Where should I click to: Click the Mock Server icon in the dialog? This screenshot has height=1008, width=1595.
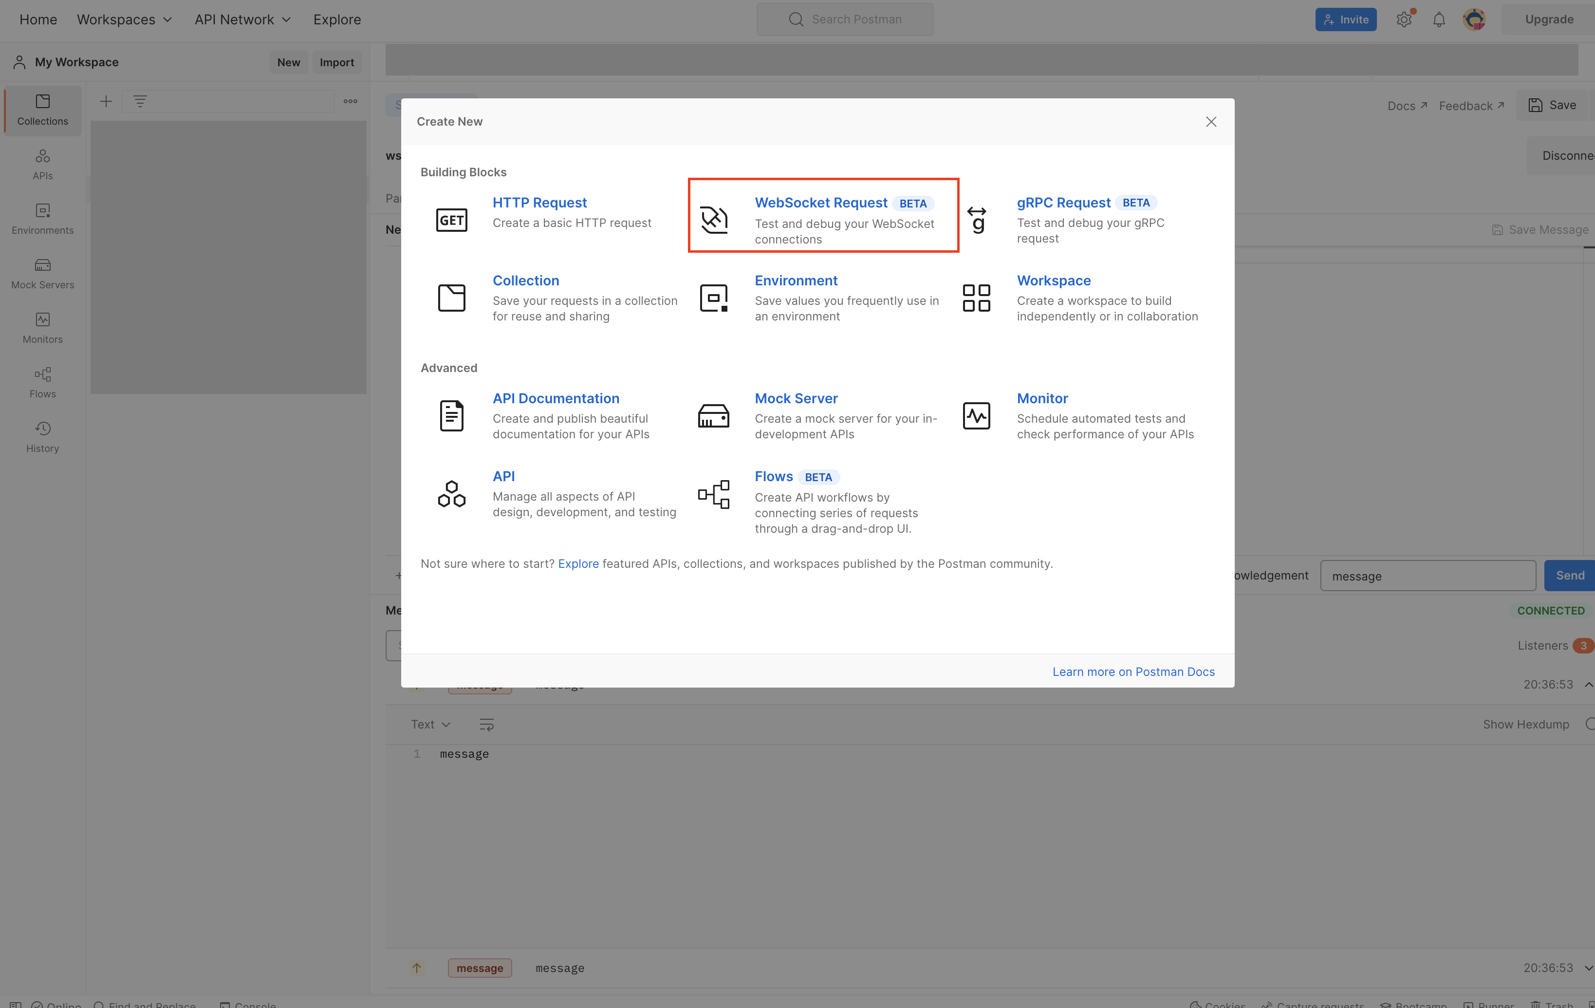[713, 416]
